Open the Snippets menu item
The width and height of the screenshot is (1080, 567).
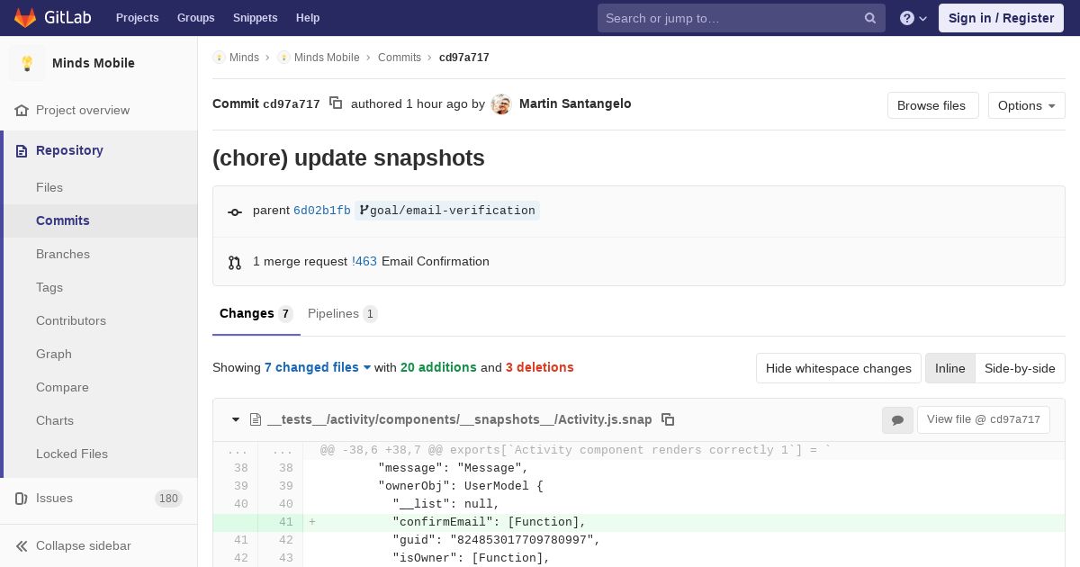point(256,18)
